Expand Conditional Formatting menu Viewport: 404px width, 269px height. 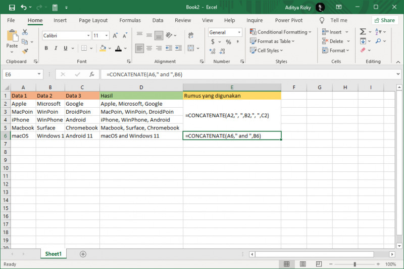point(281,32)
